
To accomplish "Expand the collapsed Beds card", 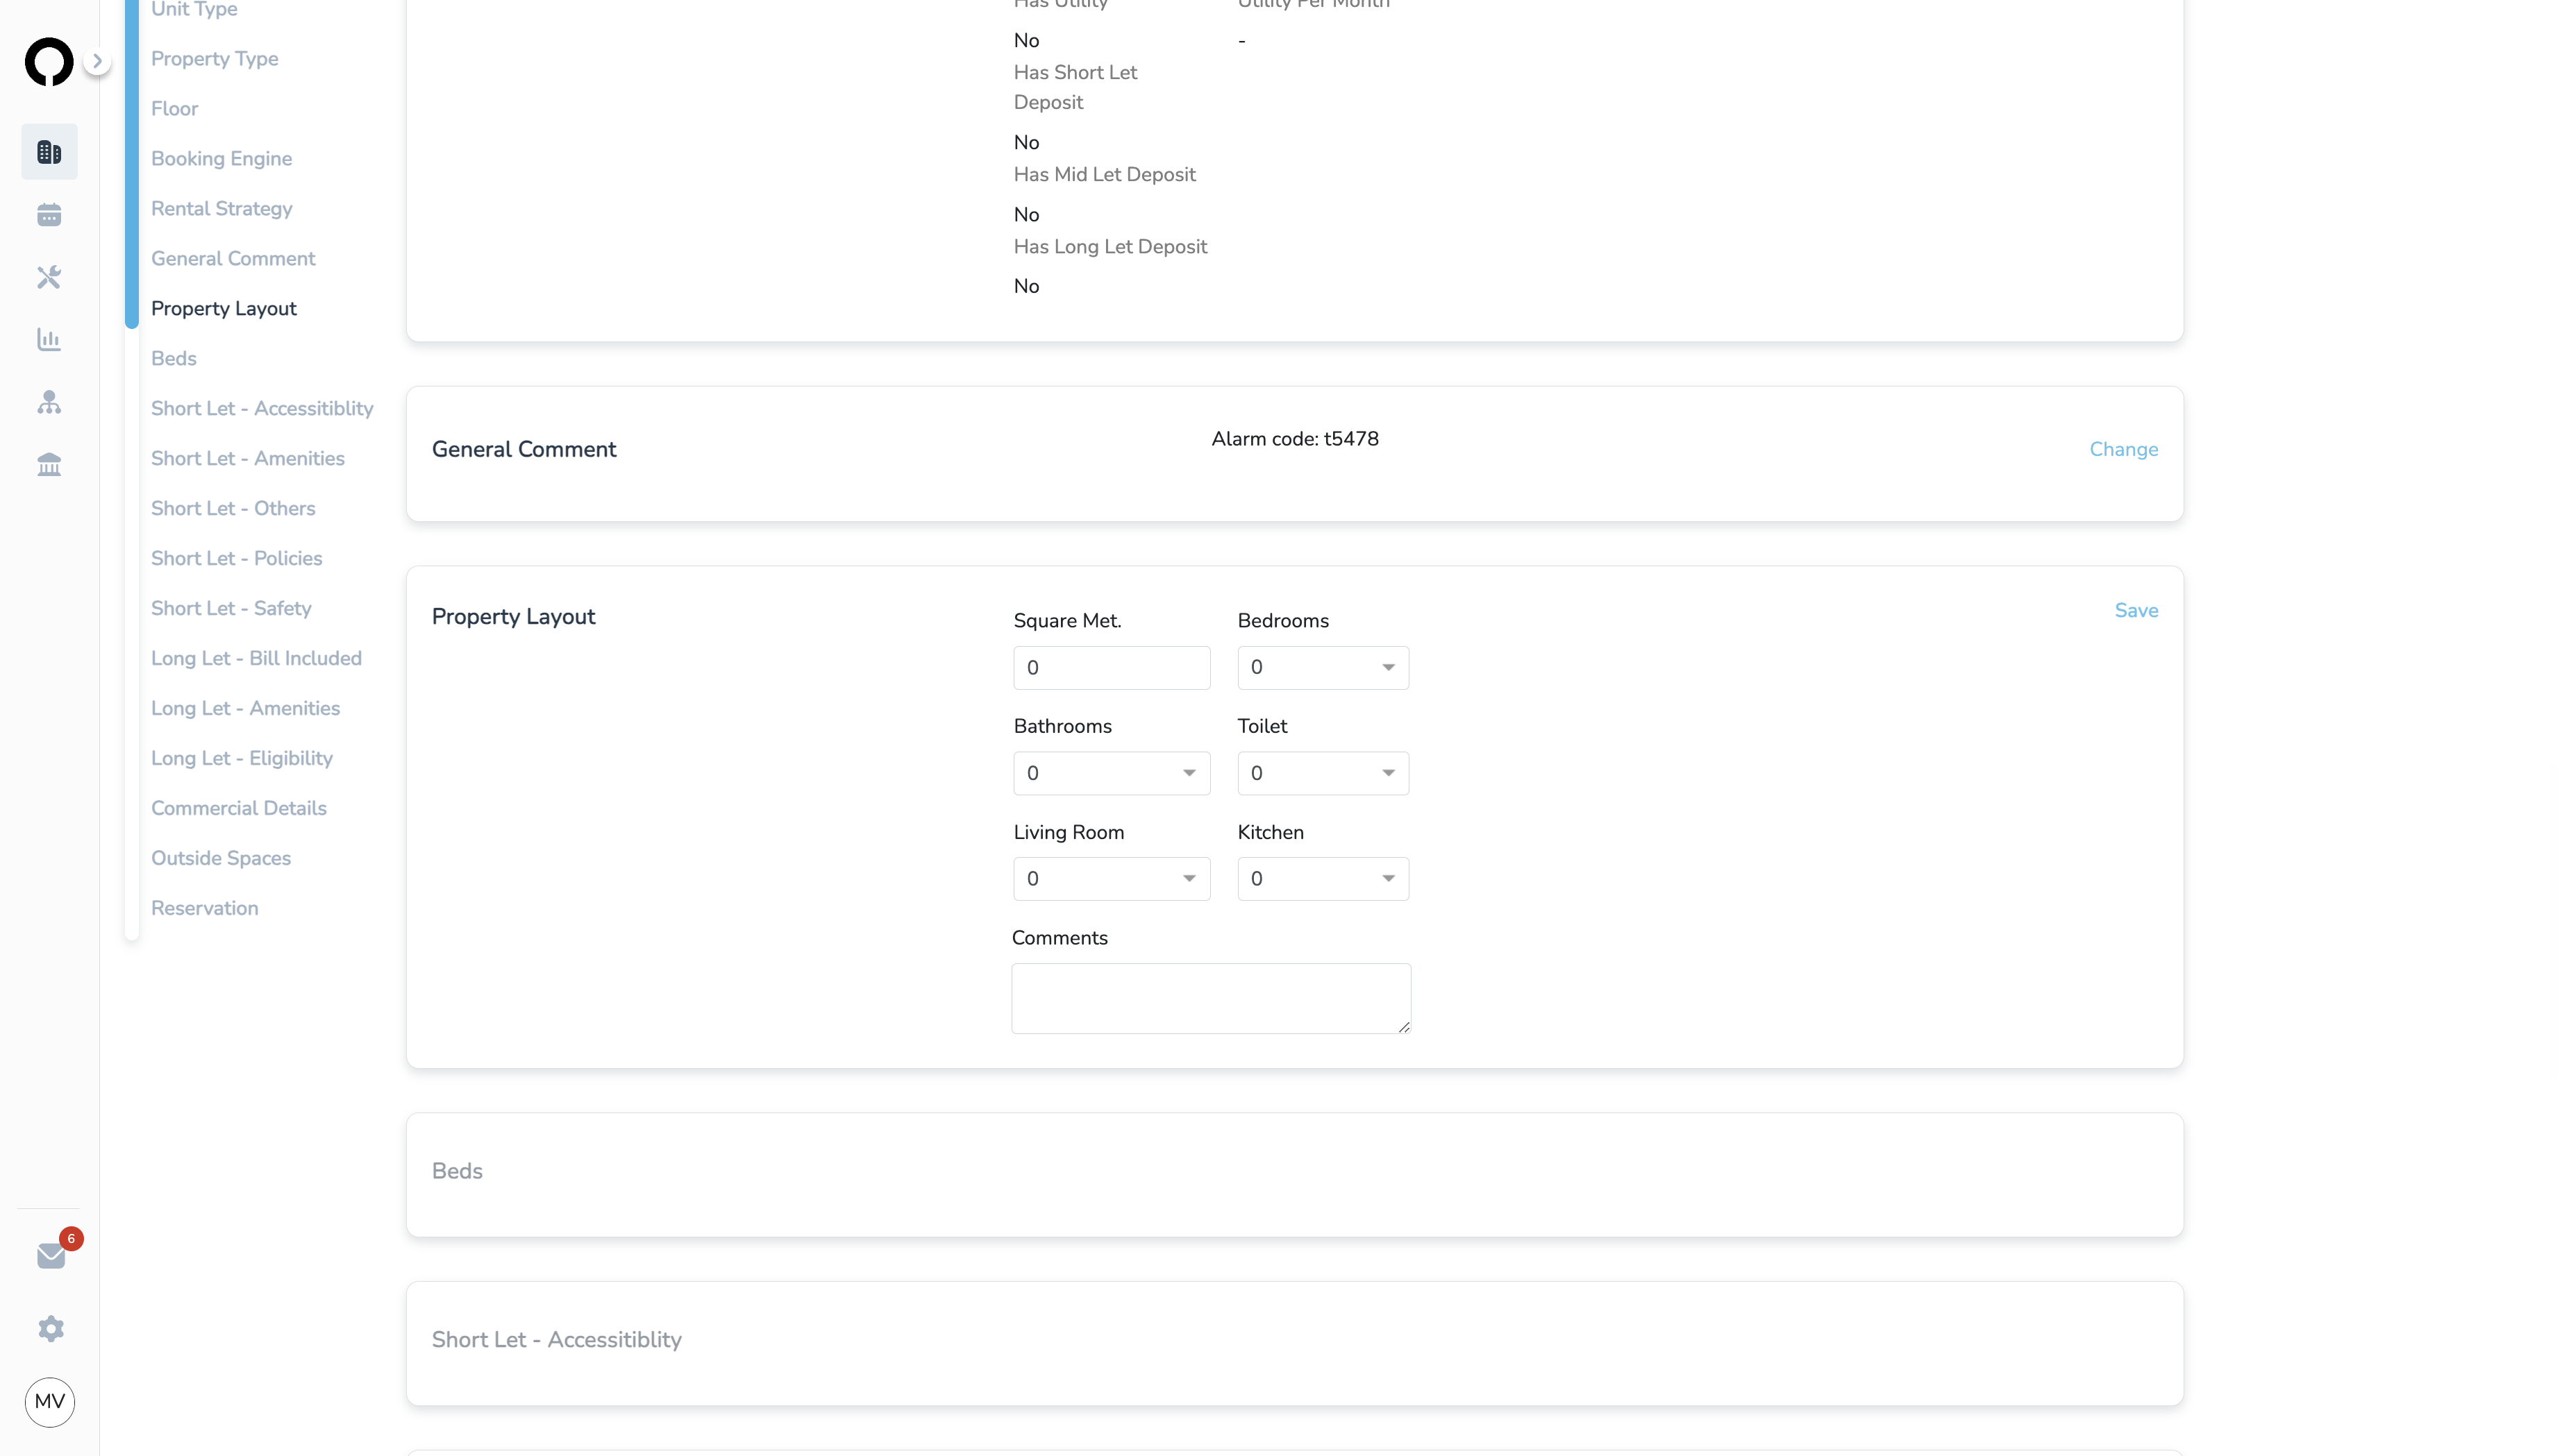I will tap(1294, 1175).
